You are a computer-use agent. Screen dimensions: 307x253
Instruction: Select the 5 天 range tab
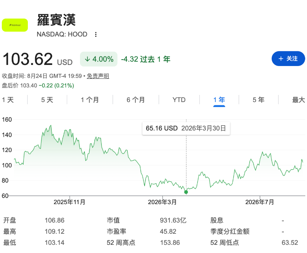pos(47,100)
